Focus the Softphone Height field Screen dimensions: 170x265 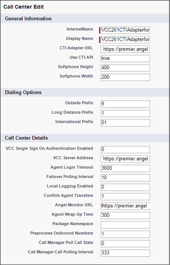tap(125, 68)
